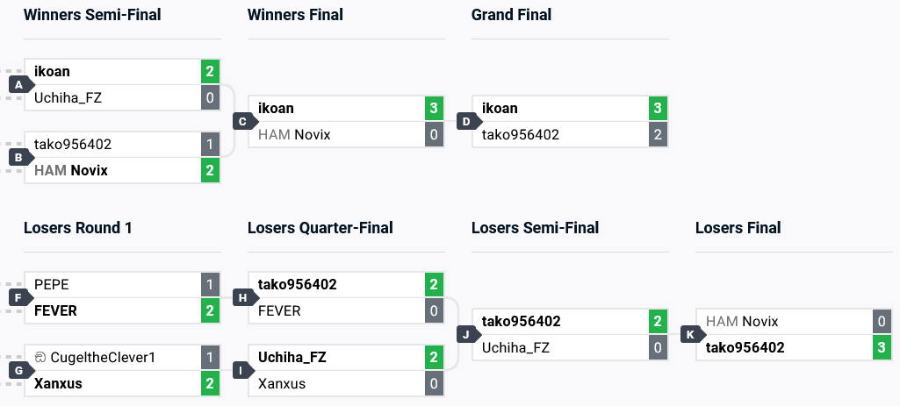Screen dimensions: 900x406
Task: Click PEPE in Losers Round 1
Action: (x=51, y=285)
